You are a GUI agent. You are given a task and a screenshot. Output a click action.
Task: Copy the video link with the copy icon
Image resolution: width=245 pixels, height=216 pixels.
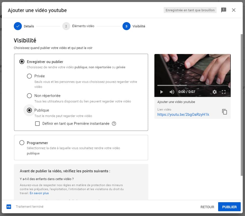224,112
